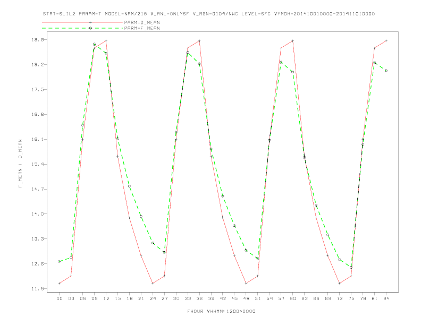
Task: Select red O_MEAN plus marker at hour 24
Action: point(153,283)
